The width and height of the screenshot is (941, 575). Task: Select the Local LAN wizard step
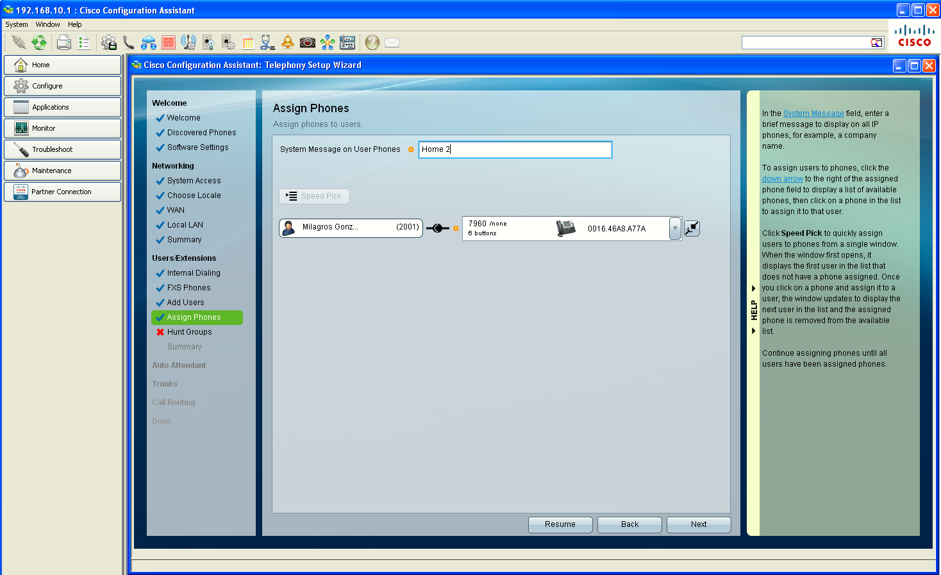pyautogui.click(x=185, y=225)
